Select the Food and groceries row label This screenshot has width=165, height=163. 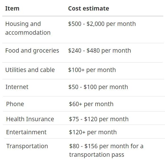click(x=32, y=51)
